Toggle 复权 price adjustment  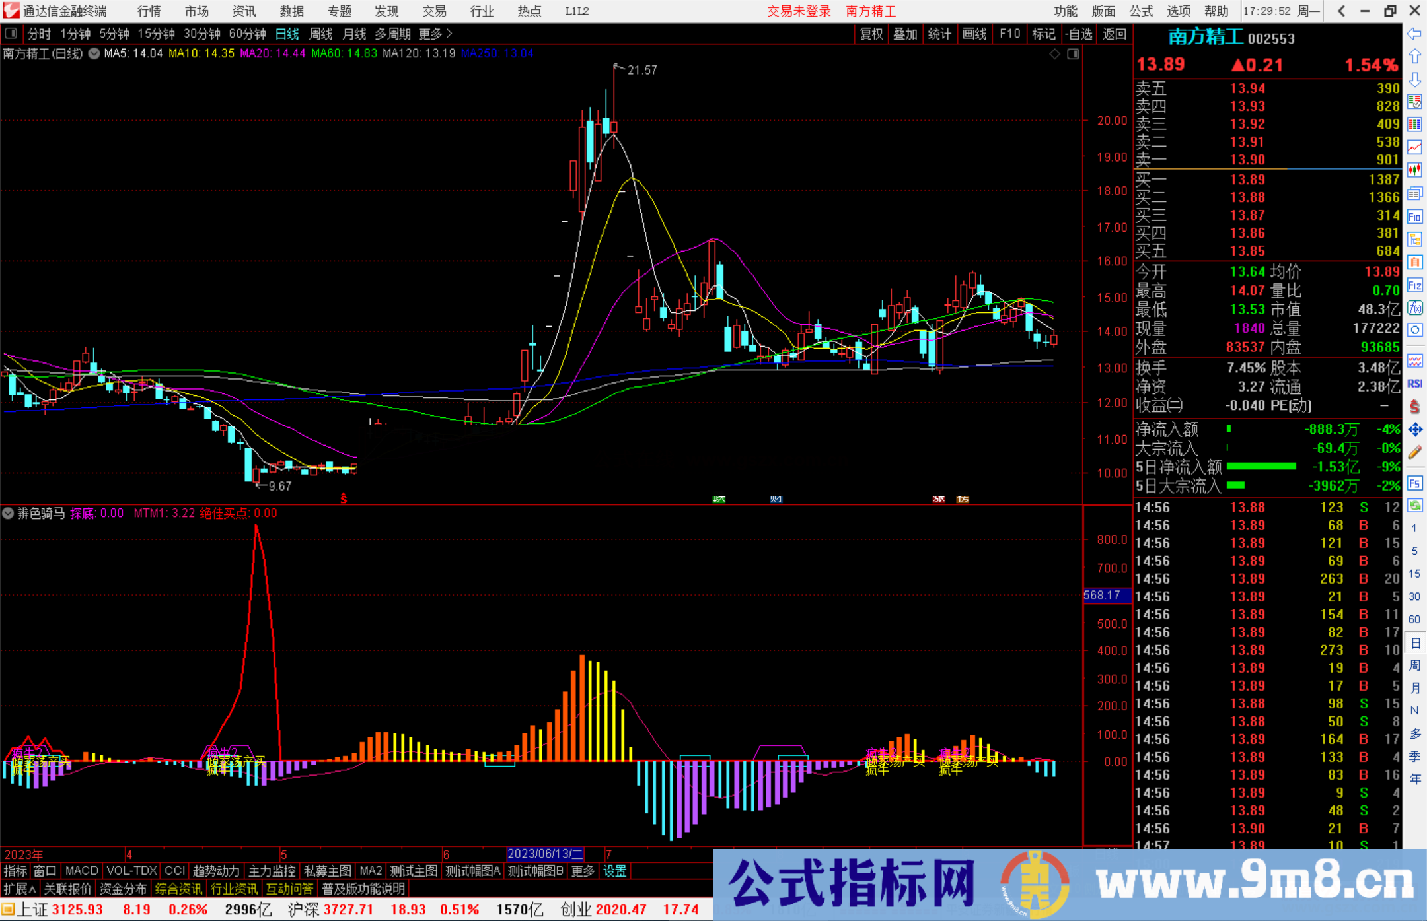coord(870,34)
